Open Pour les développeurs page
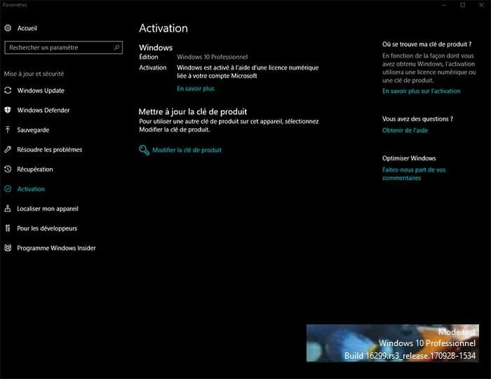The width and height of the screenshot is (491, 379). click(47, 228)
